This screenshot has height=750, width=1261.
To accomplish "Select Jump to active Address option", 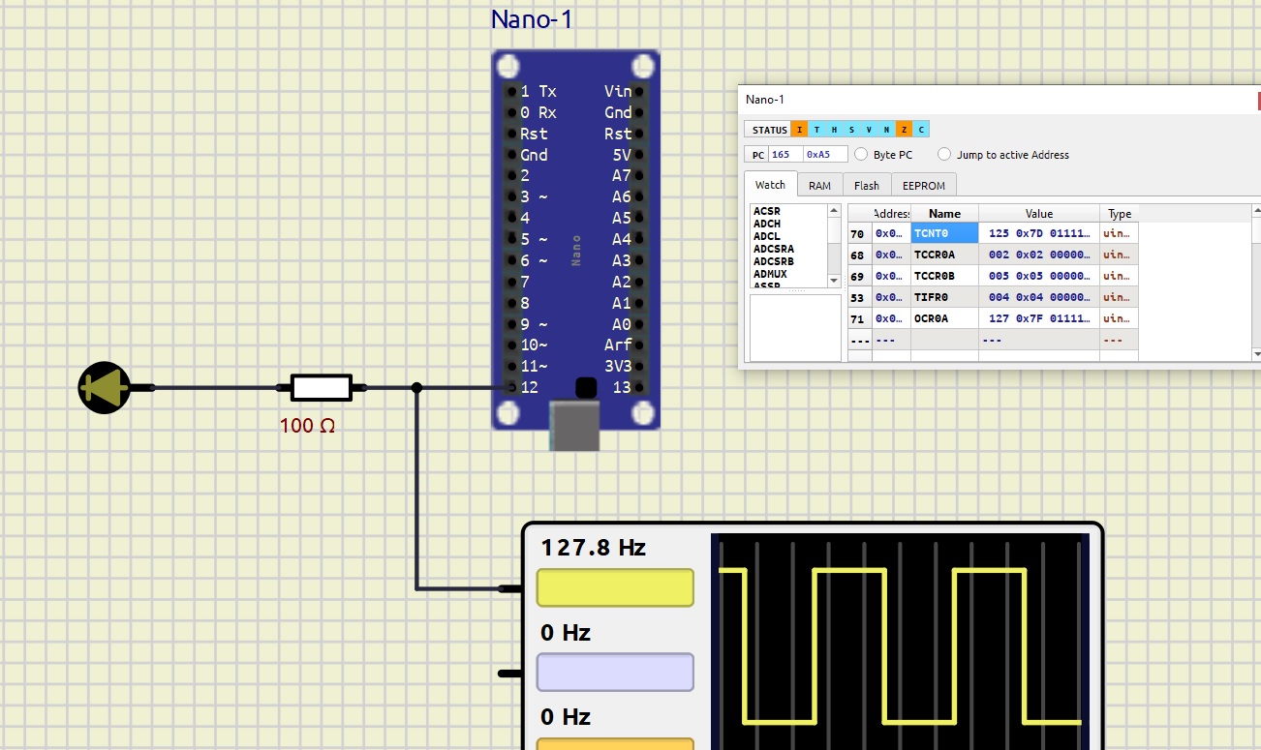I will point(944,155).
